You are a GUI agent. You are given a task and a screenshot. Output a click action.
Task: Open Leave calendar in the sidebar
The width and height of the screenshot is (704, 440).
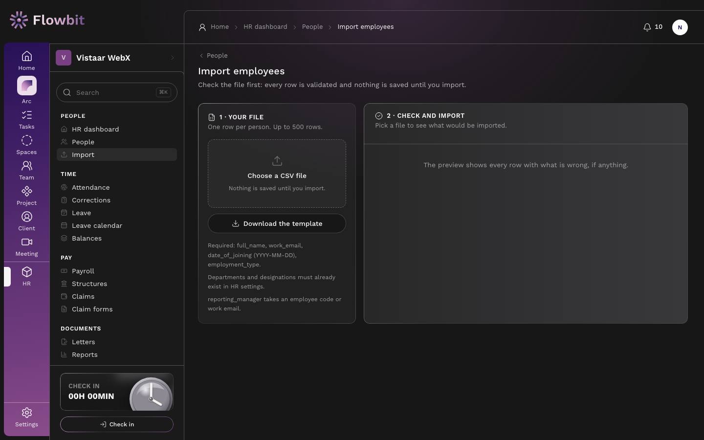117,225
